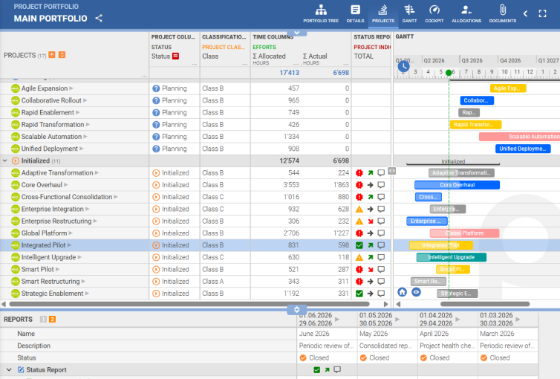Open the Documents tab
The height and width of the screenshot is (379, 560).
click(x=503, y=14)
